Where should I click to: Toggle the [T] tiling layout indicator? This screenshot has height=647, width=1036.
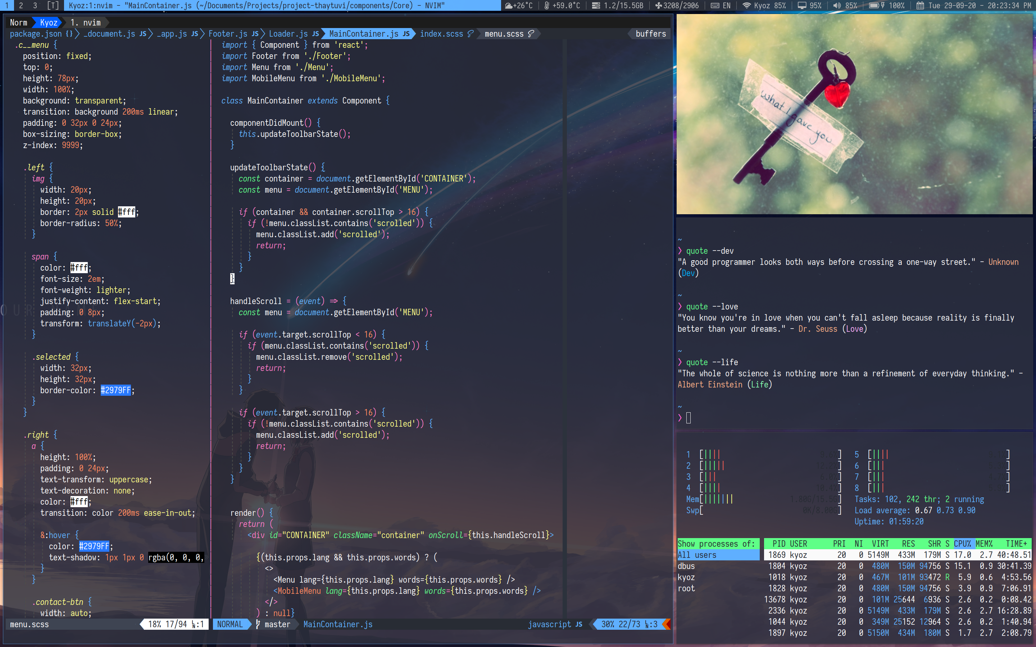[x=53, y=5]
